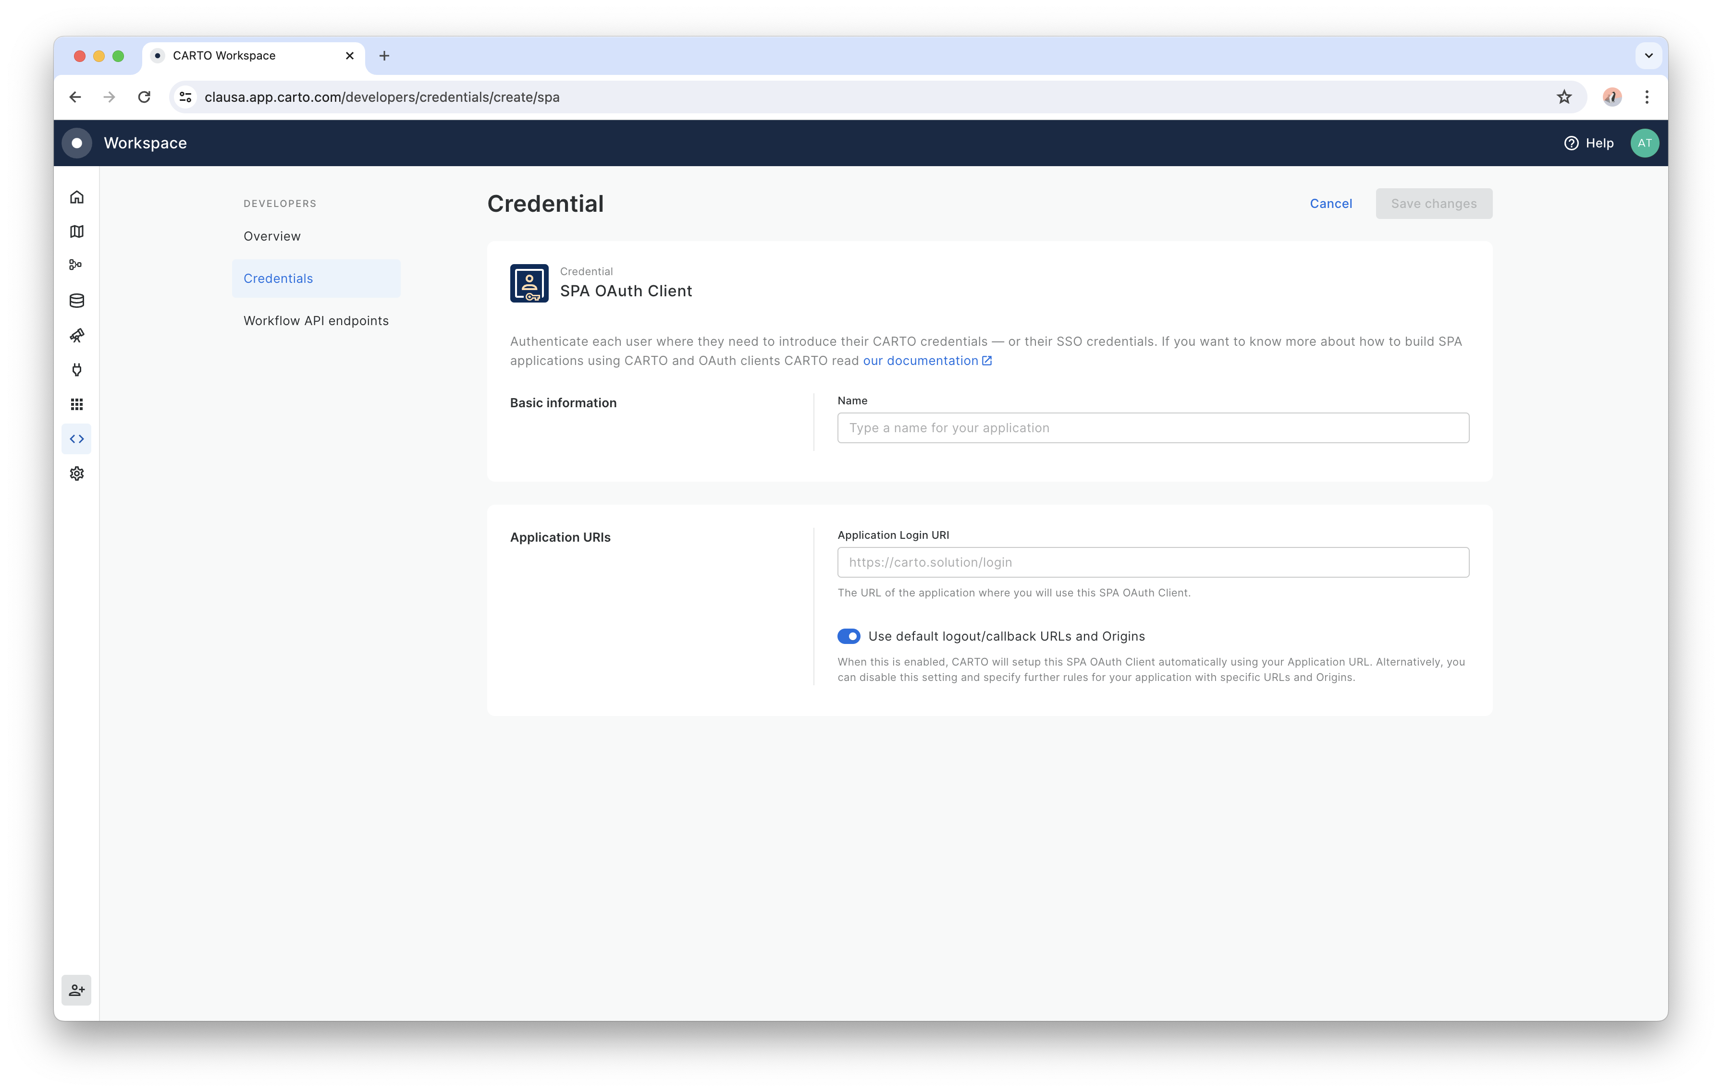This screenshot has width=1722, height=1092.
Task: Open Data Observatory telescope icon
Action: [76, 335]
